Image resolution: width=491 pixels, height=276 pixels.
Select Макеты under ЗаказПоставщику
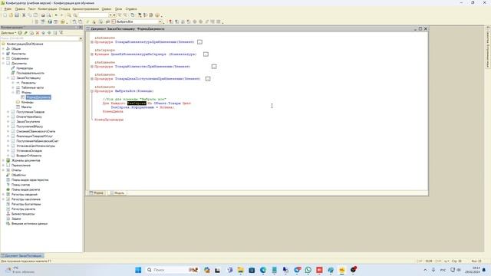[26, 107]
